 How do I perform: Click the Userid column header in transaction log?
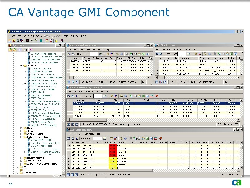(175, 100)
